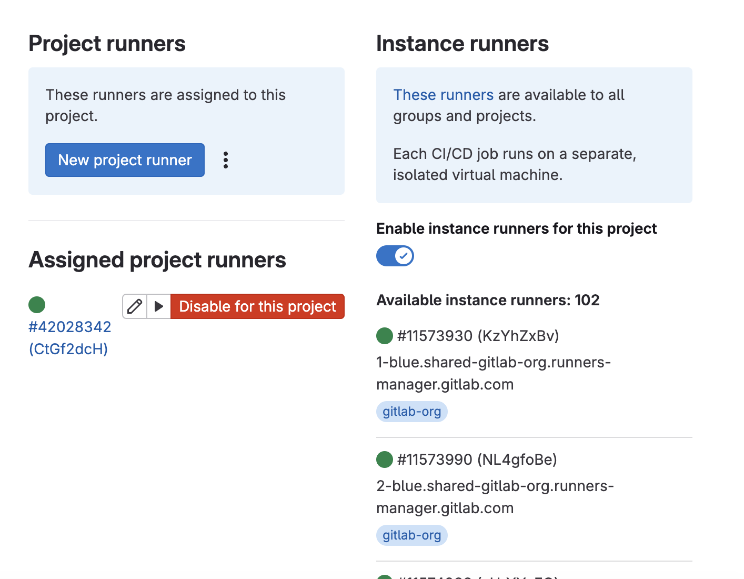This screenshot has height=579, width=744.
Task: Click the gitlab-org tag under 1-blue runner
Action: point(411,412)
